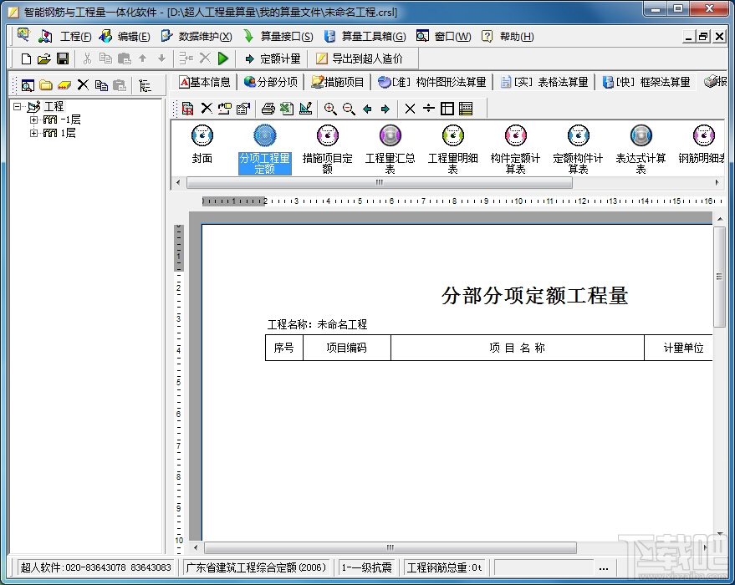Click the status bar ellipsis button

pos(604,568)
